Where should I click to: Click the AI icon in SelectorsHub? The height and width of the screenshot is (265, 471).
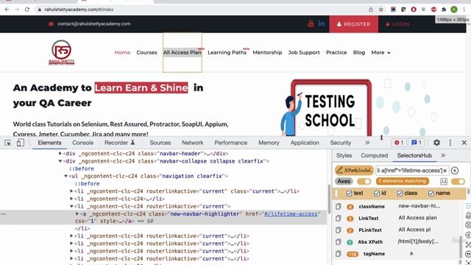click(444, 181)
